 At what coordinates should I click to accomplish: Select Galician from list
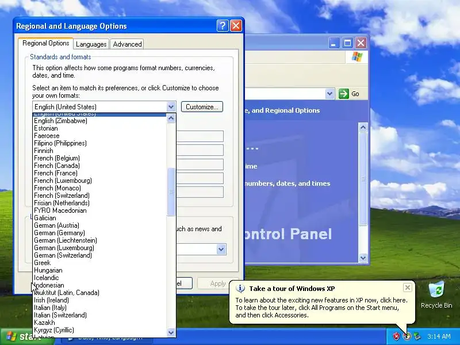[x=99, y=218]
